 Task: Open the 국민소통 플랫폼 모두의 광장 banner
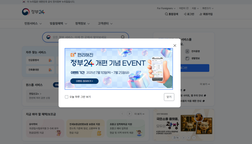click(184, 125)
